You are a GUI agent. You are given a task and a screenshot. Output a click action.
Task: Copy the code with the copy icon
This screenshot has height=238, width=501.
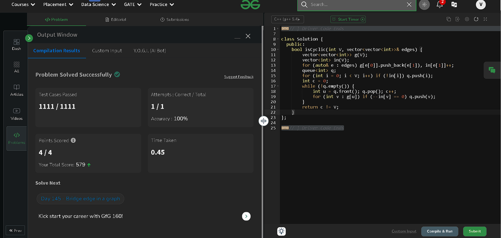pos(448,19)
